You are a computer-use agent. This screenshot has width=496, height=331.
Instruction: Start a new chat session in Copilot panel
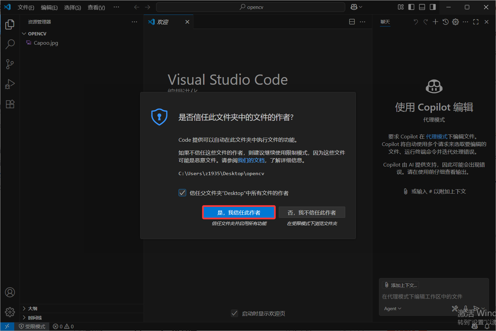coord(435,22)
